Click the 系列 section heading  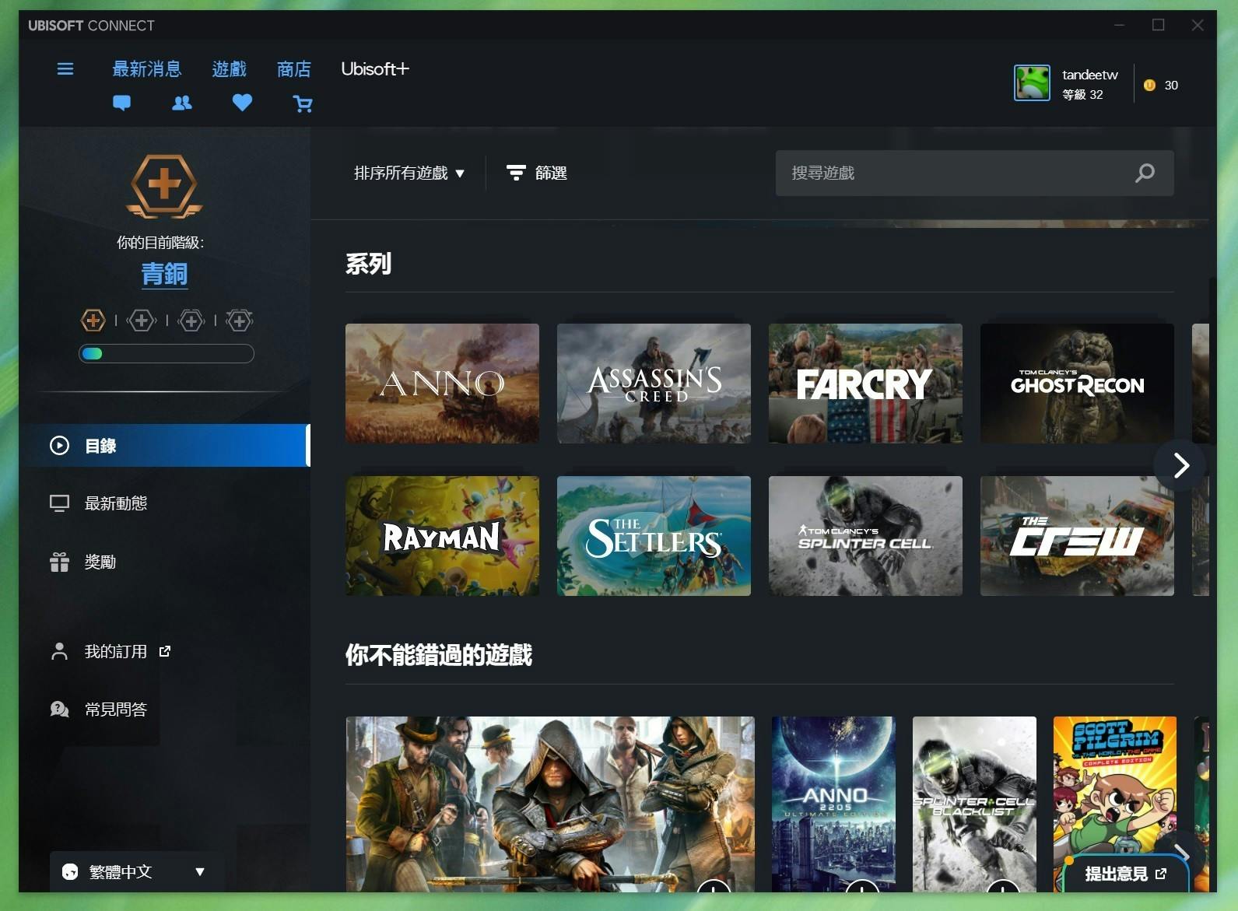pyautogui.click(x=369, y=265)
